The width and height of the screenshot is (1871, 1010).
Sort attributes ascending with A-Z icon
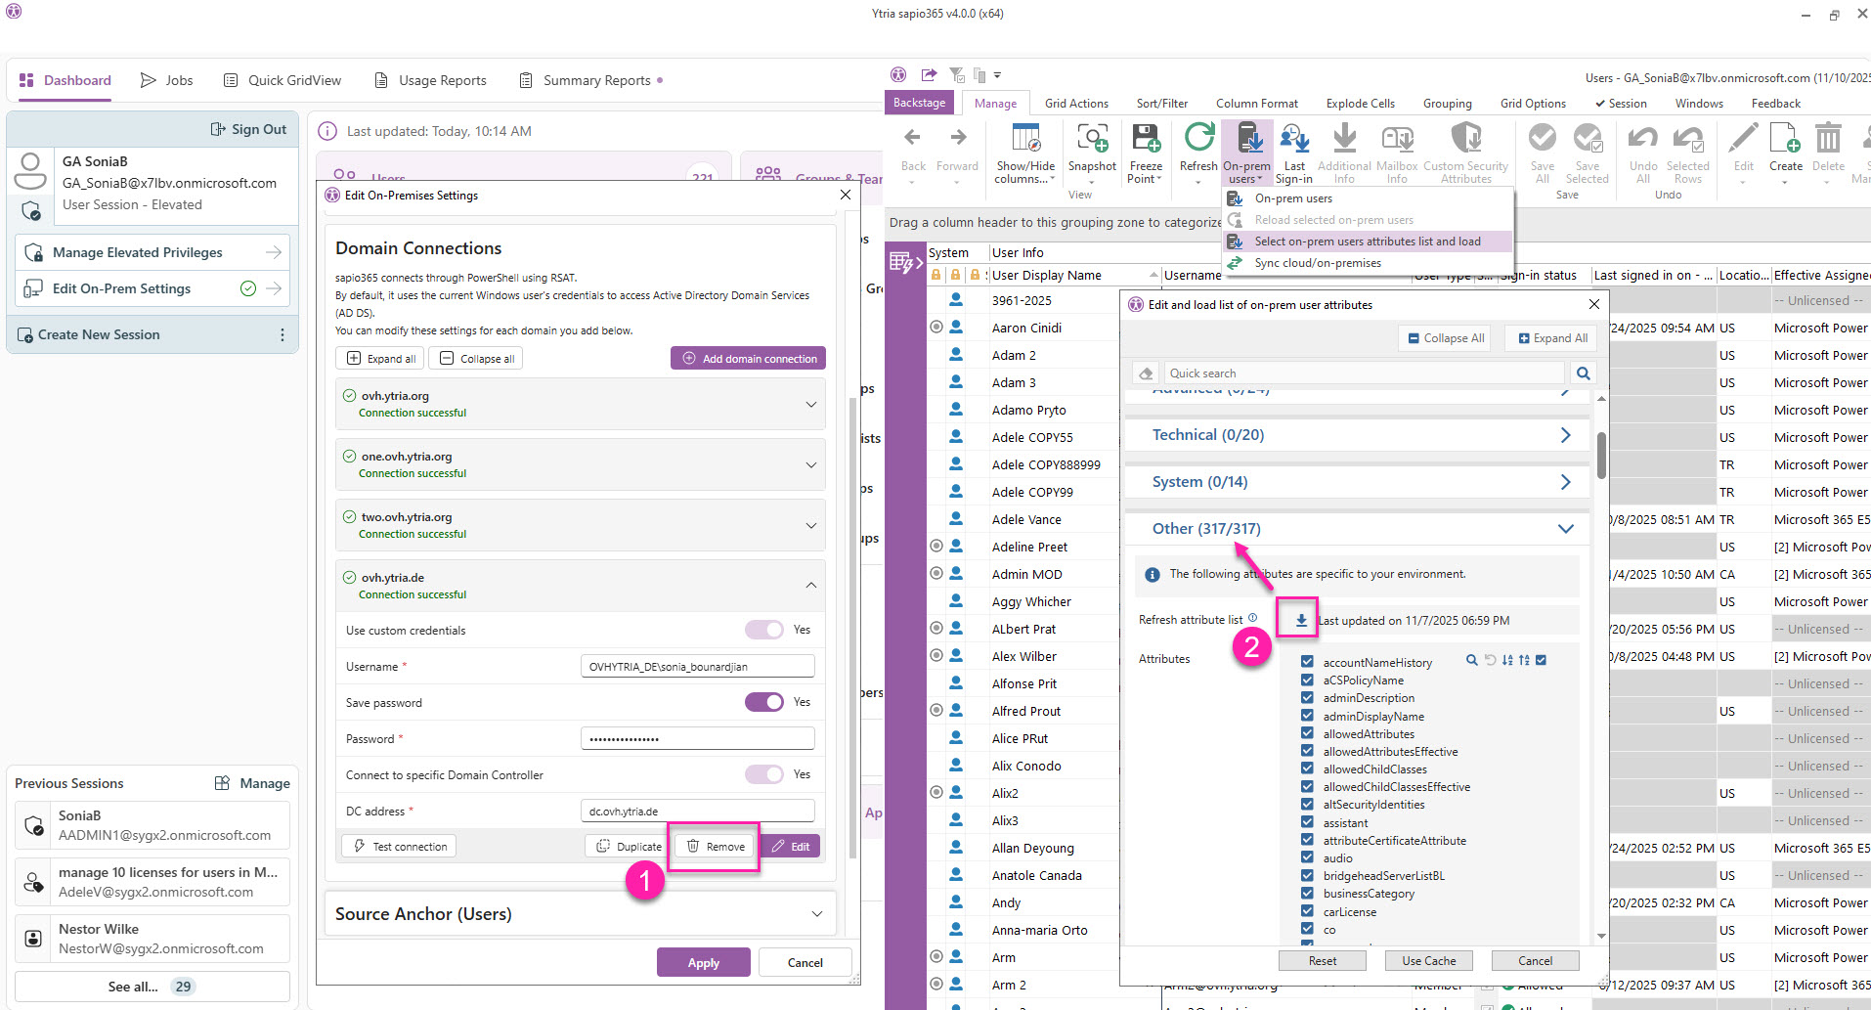pyautogui.click(x=1506, y=660)
